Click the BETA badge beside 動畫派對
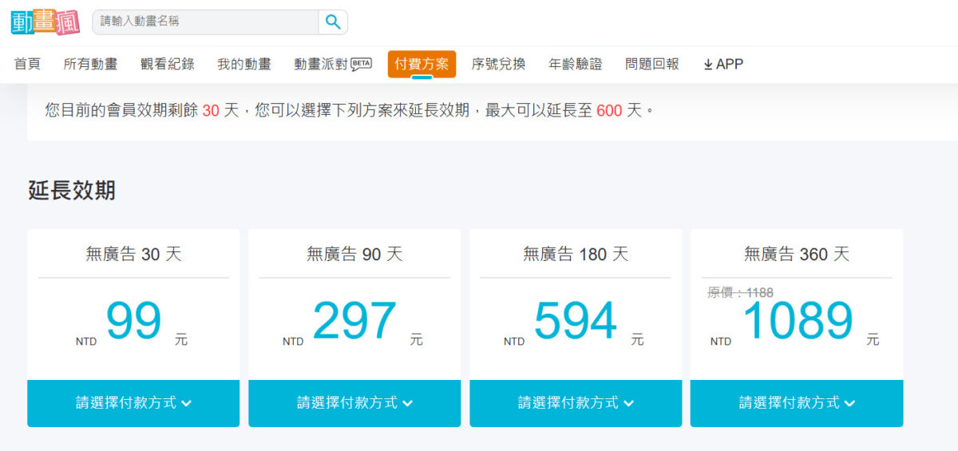This screenshot has width=958, height=451. click(362, 64)
